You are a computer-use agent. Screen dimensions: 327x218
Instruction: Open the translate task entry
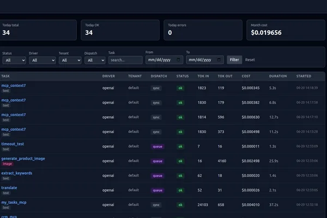(x=9, y=187)
